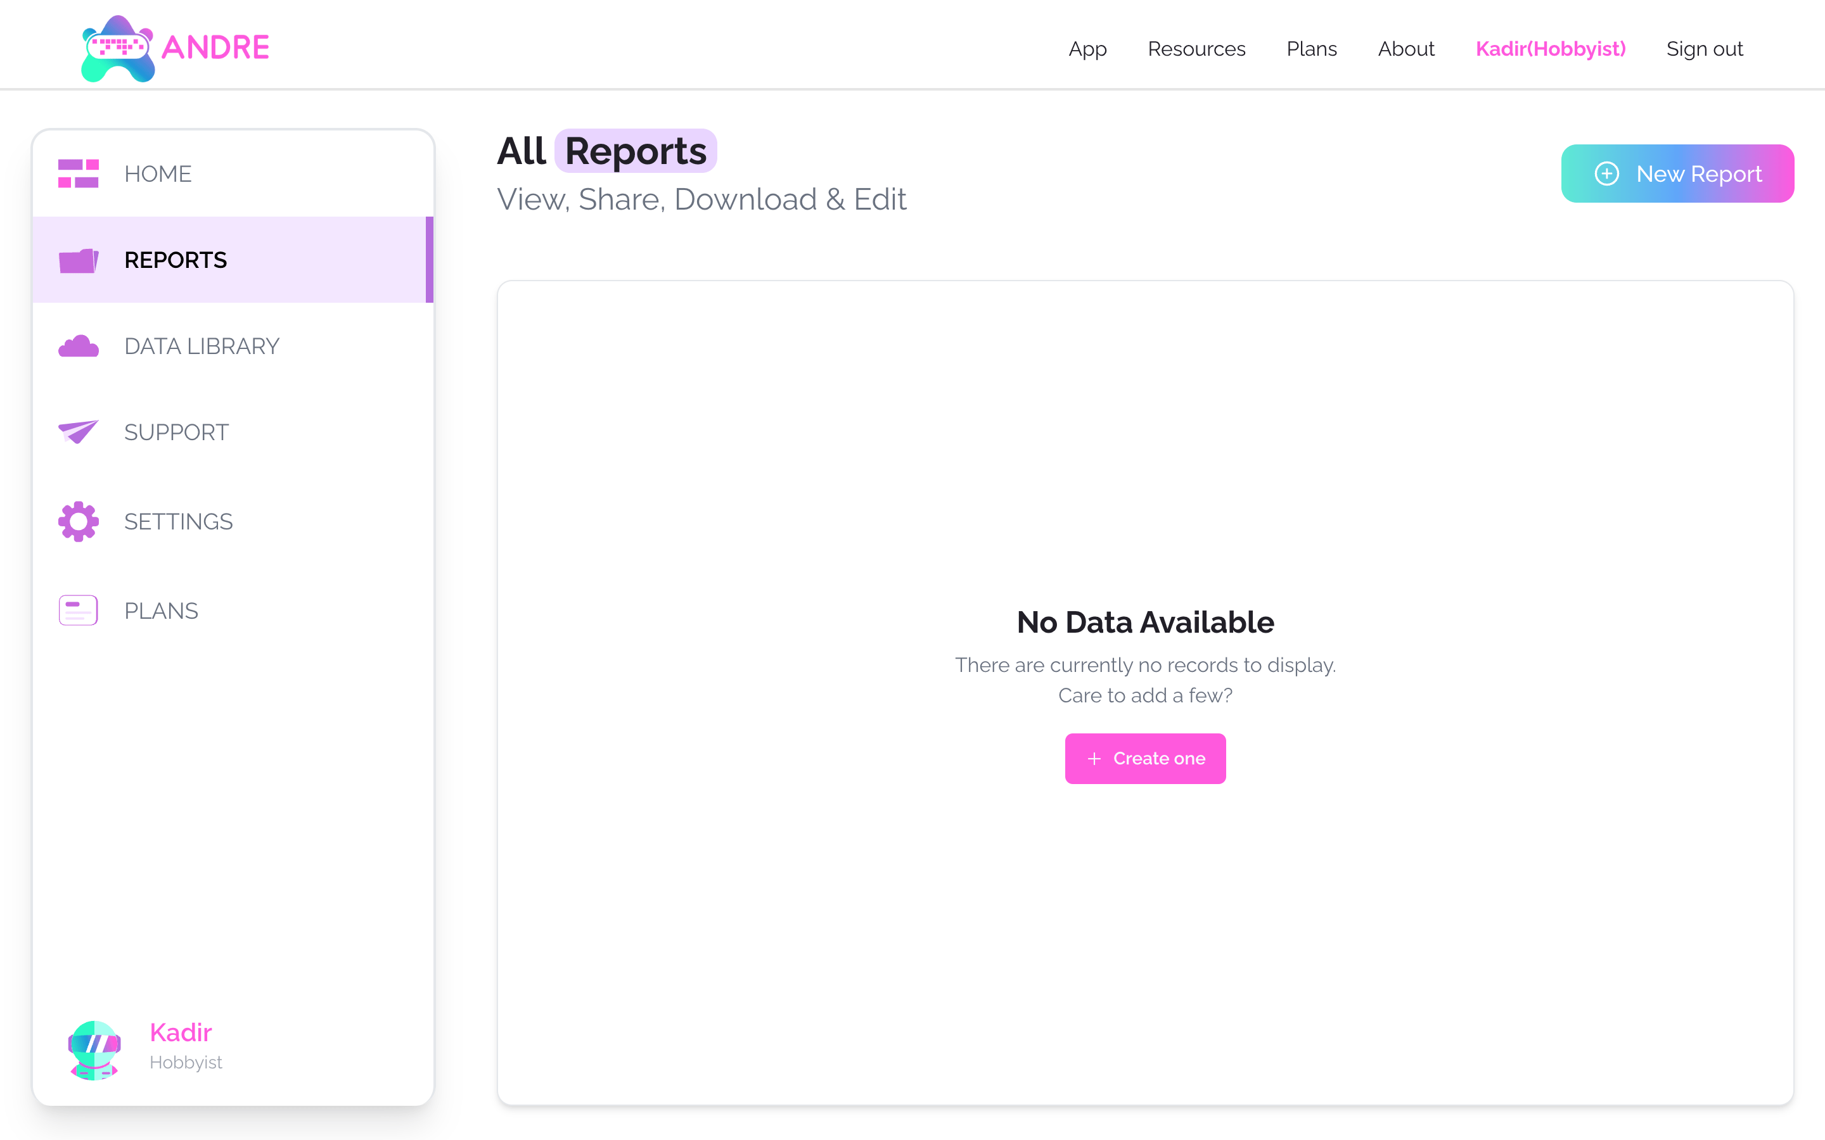This screenshot has height=1140, width=1825.
Task: Click the Andre robot logo icon
Action: pyautogui.click(x=118, y=49)
